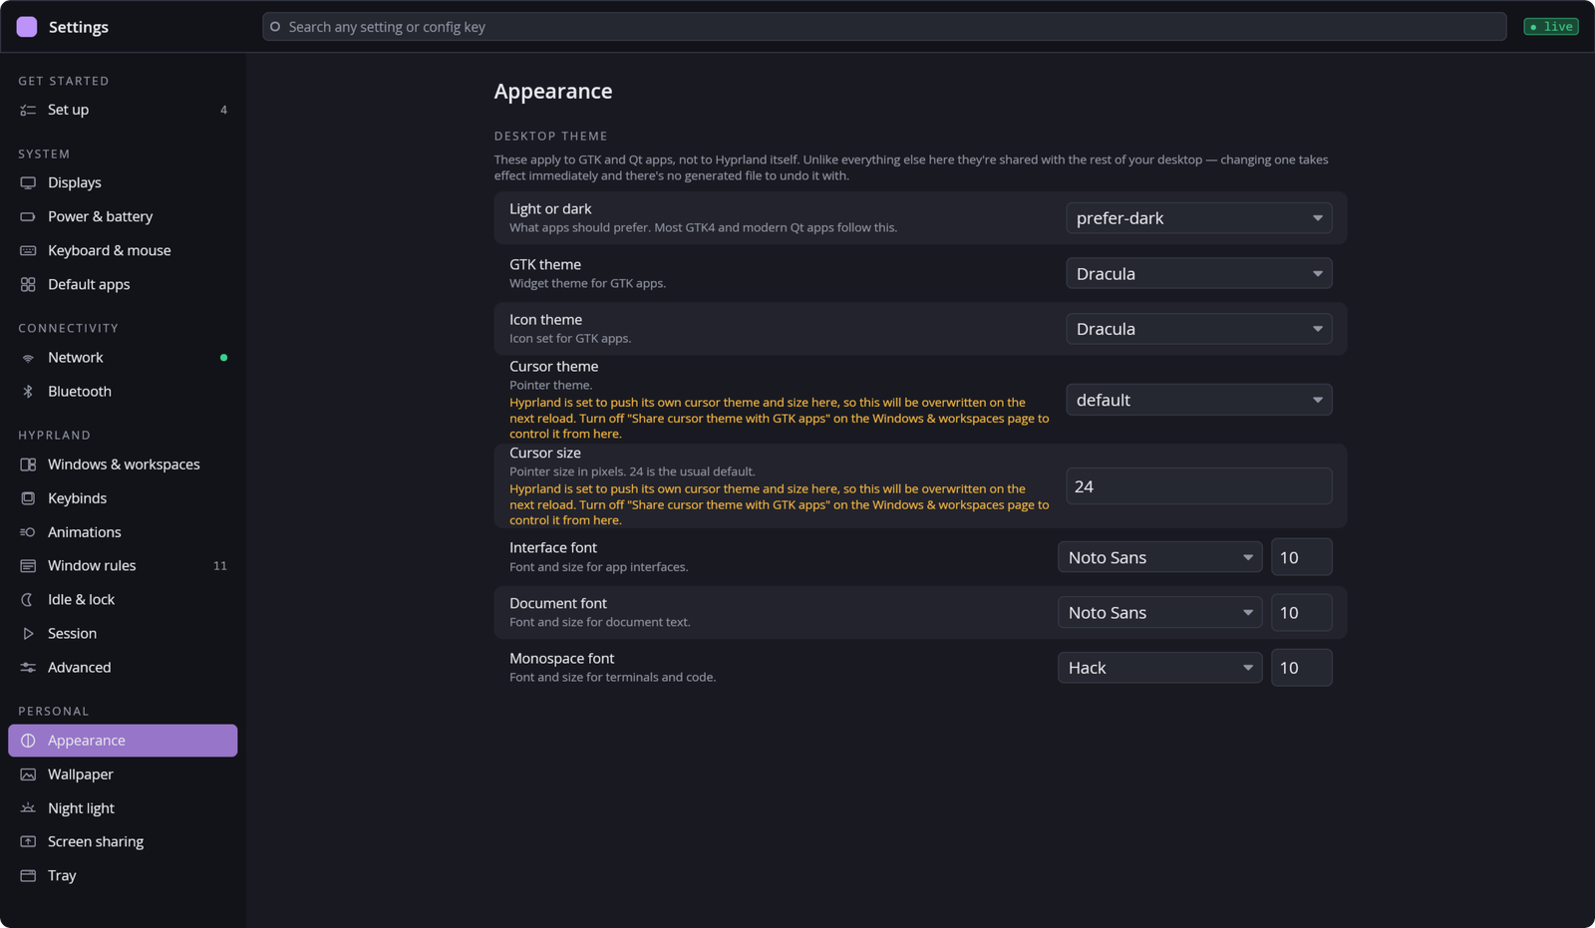This screenshot has height=928, width=1595.
Task: Click the Cursor size overwrite warning text
Action: (x=780, y=504)
